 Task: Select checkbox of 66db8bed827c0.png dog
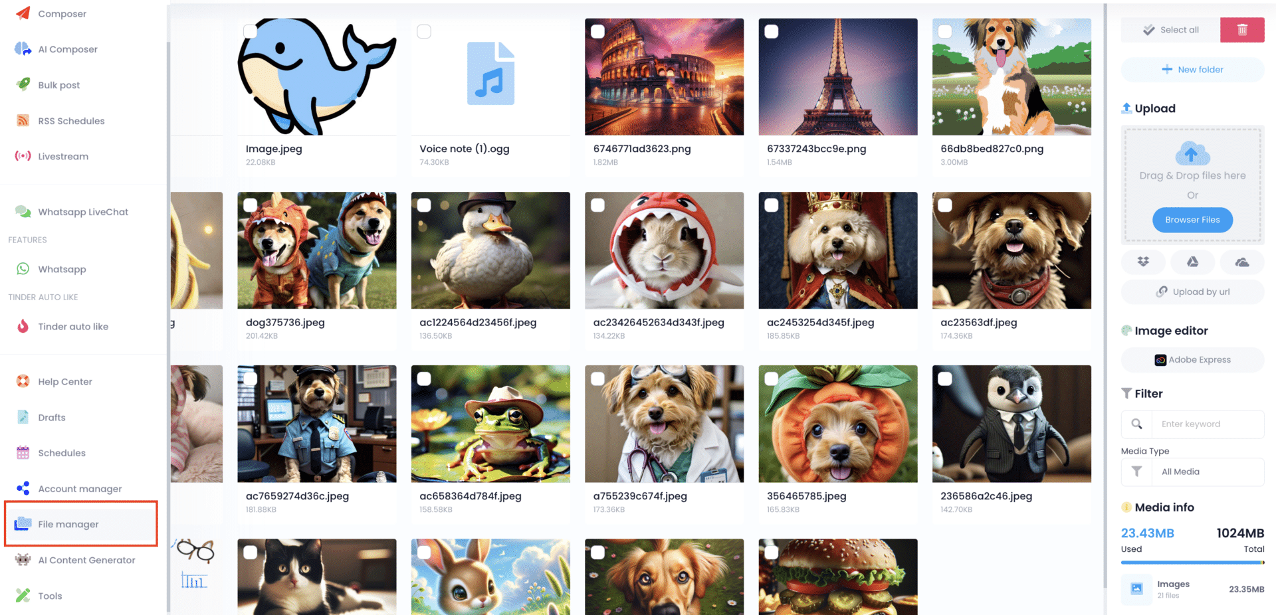945,31
